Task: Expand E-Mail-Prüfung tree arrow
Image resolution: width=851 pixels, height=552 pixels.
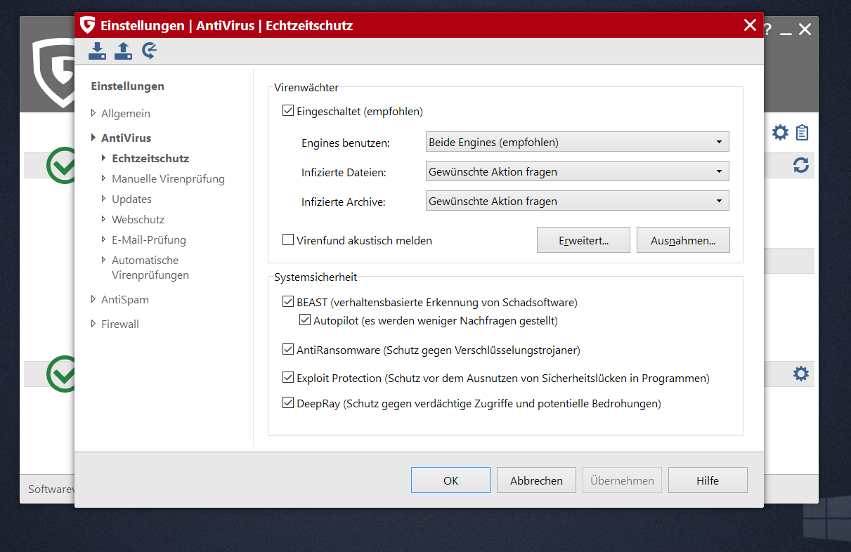Action: pyautogui.click(x=104, y=239)
